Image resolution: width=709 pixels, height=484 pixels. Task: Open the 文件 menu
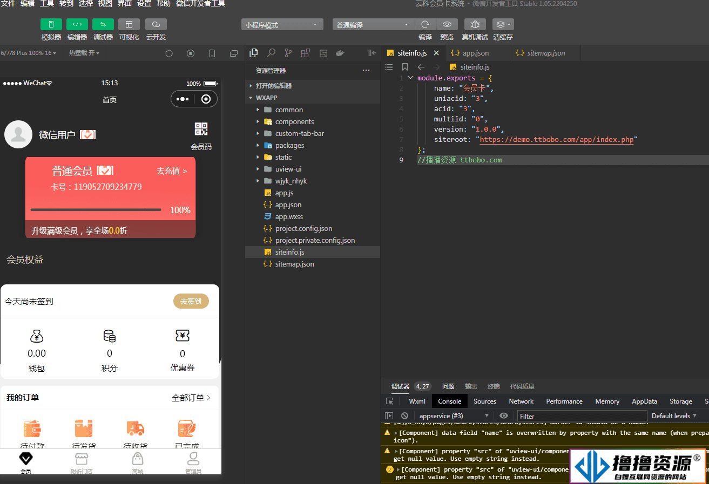pos(8,4)
